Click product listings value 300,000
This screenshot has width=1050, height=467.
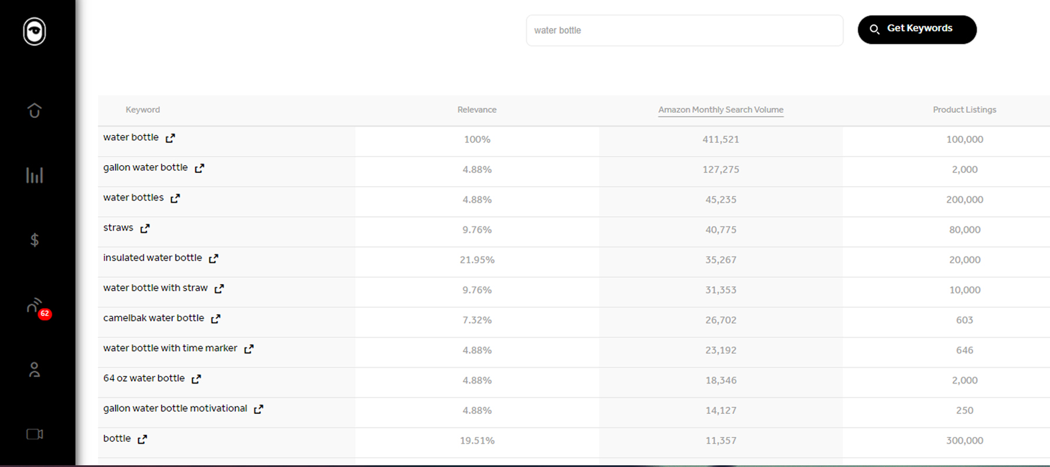coord(965,441)
